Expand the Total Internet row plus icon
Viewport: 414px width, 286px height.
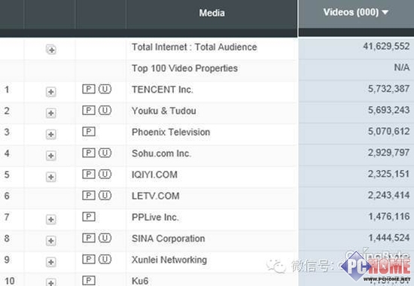(51, 50)
